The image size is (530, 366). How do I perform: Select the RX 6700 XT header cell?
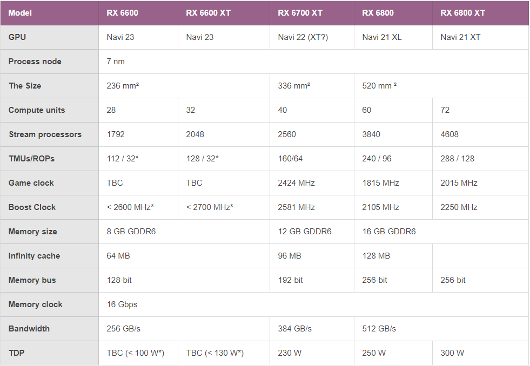(300, 13)
